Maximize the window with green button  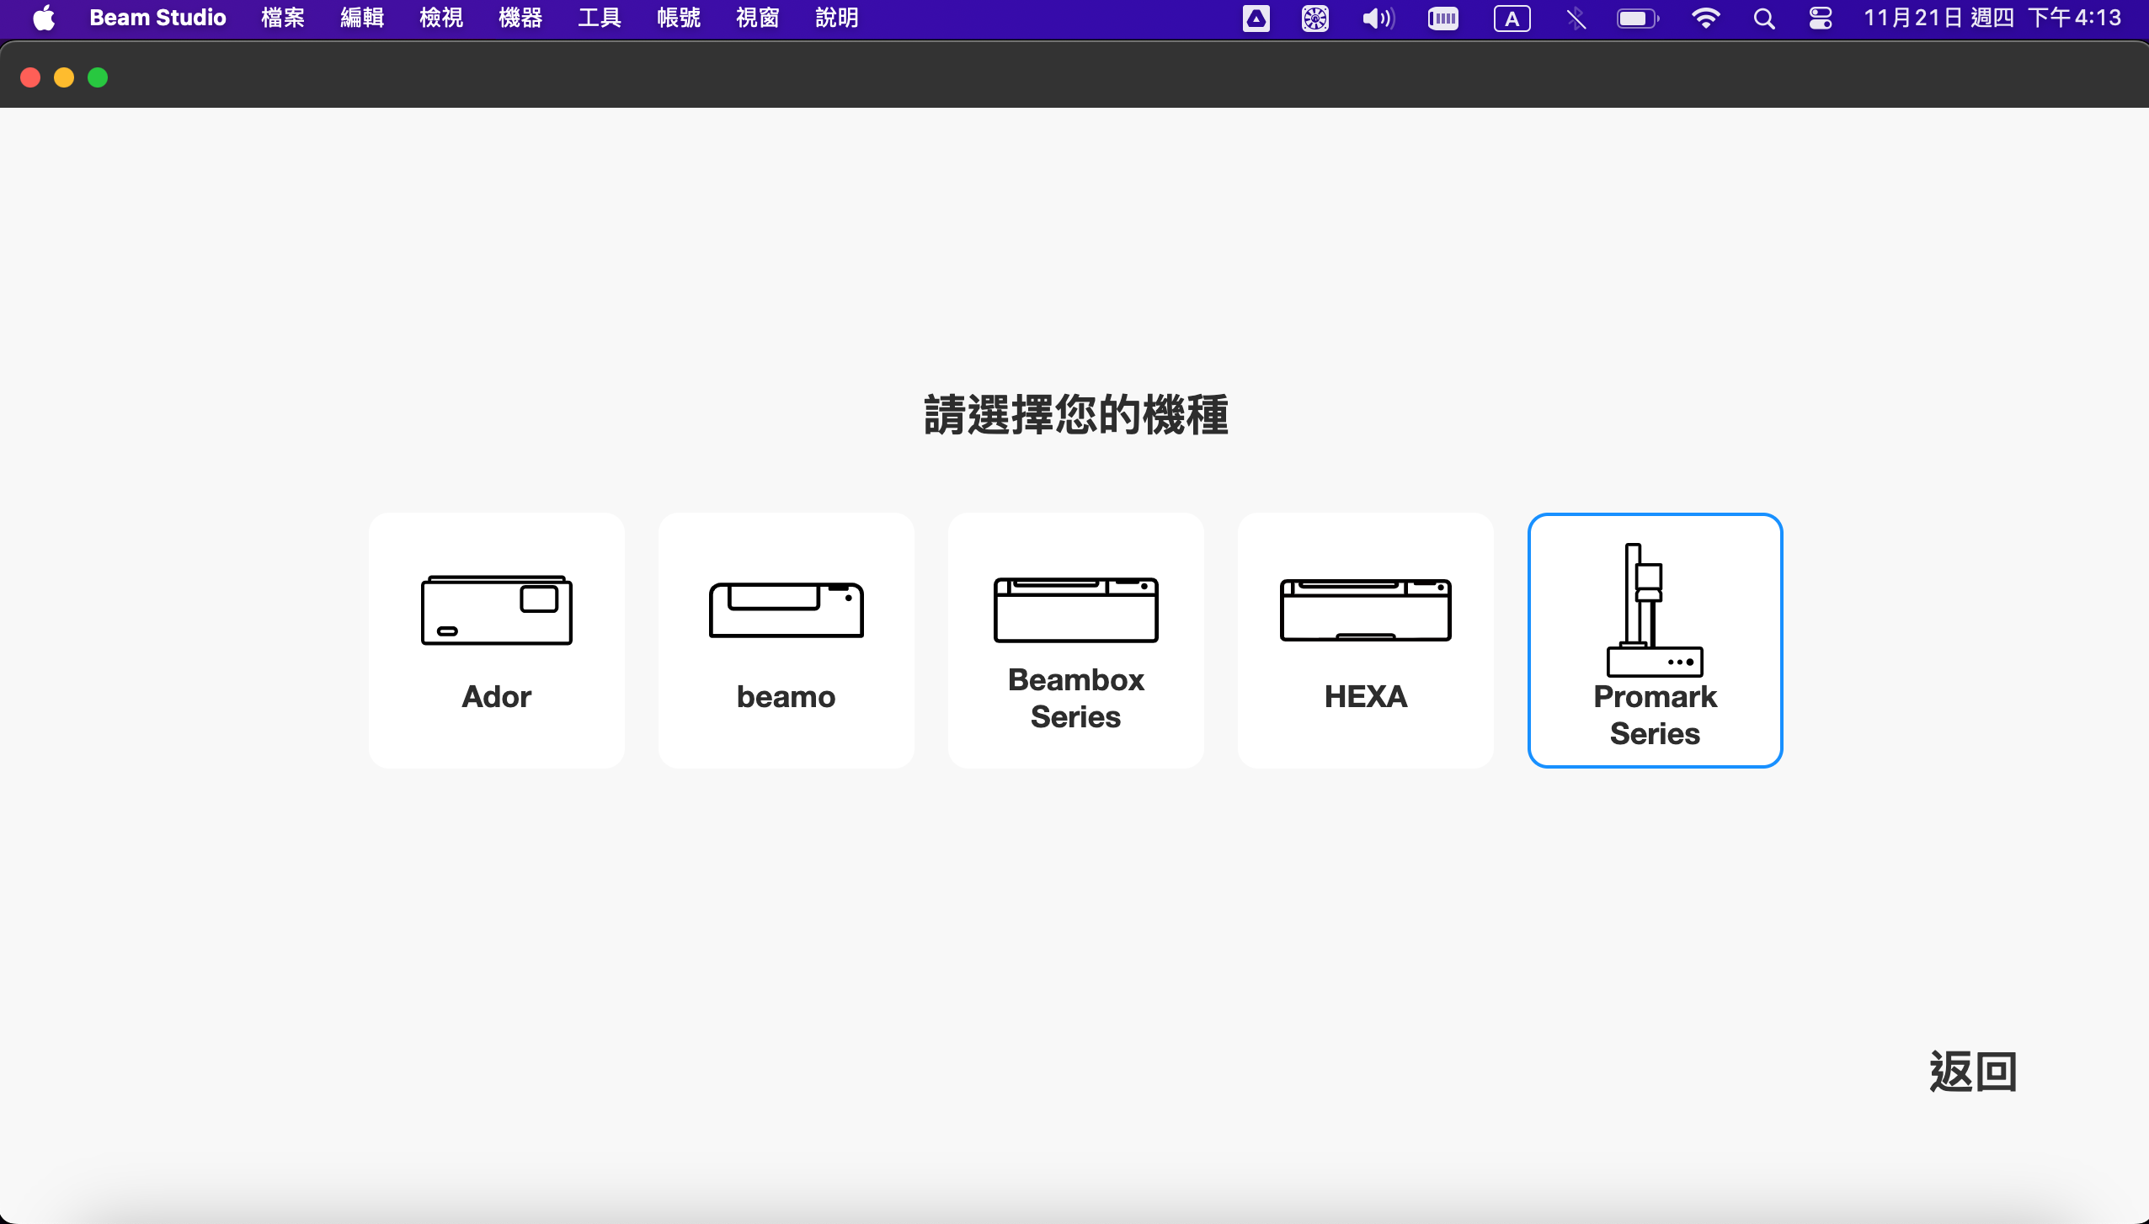(98, 77)
